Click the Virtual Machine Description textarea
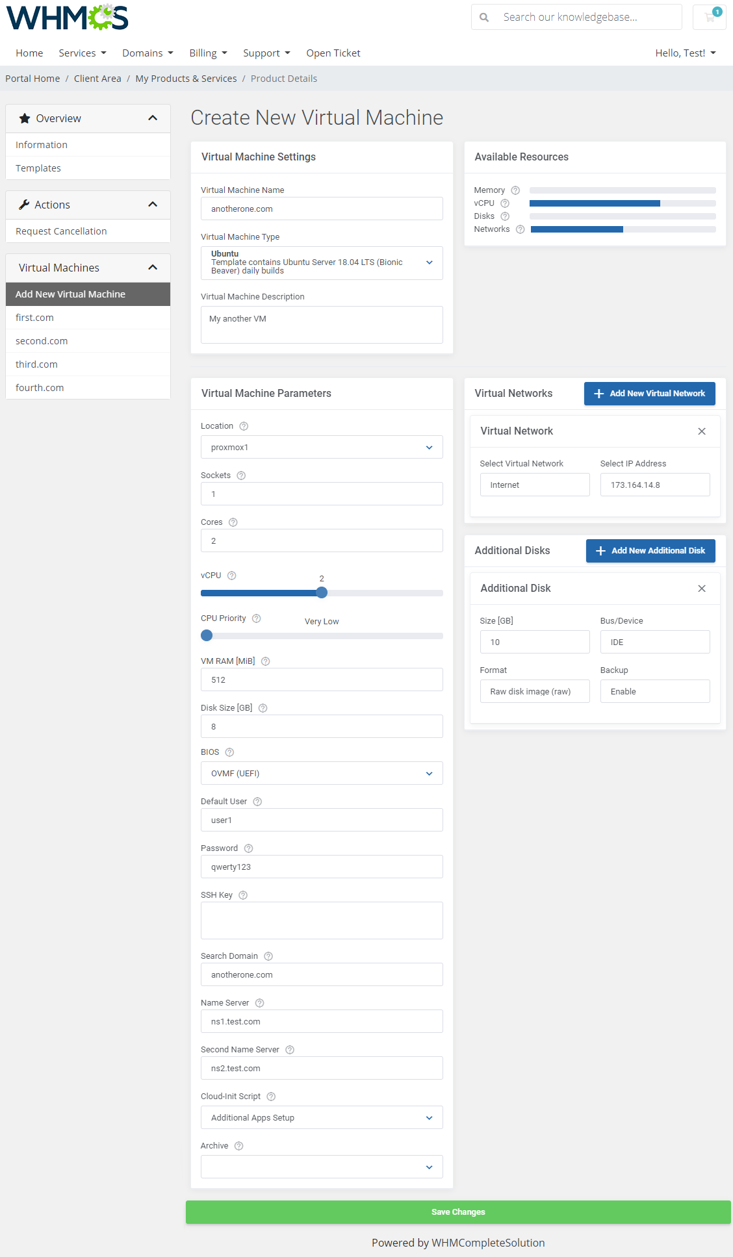733x1257 pixels. coord(322,325)
